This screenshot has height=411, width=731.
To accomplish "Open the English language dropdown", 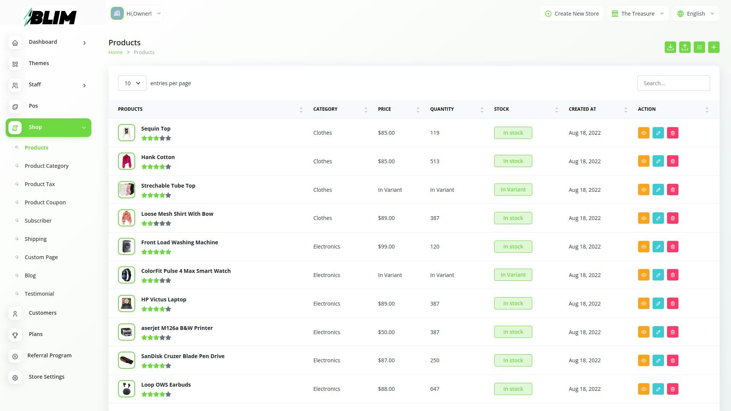I will (x=696, y=13).
